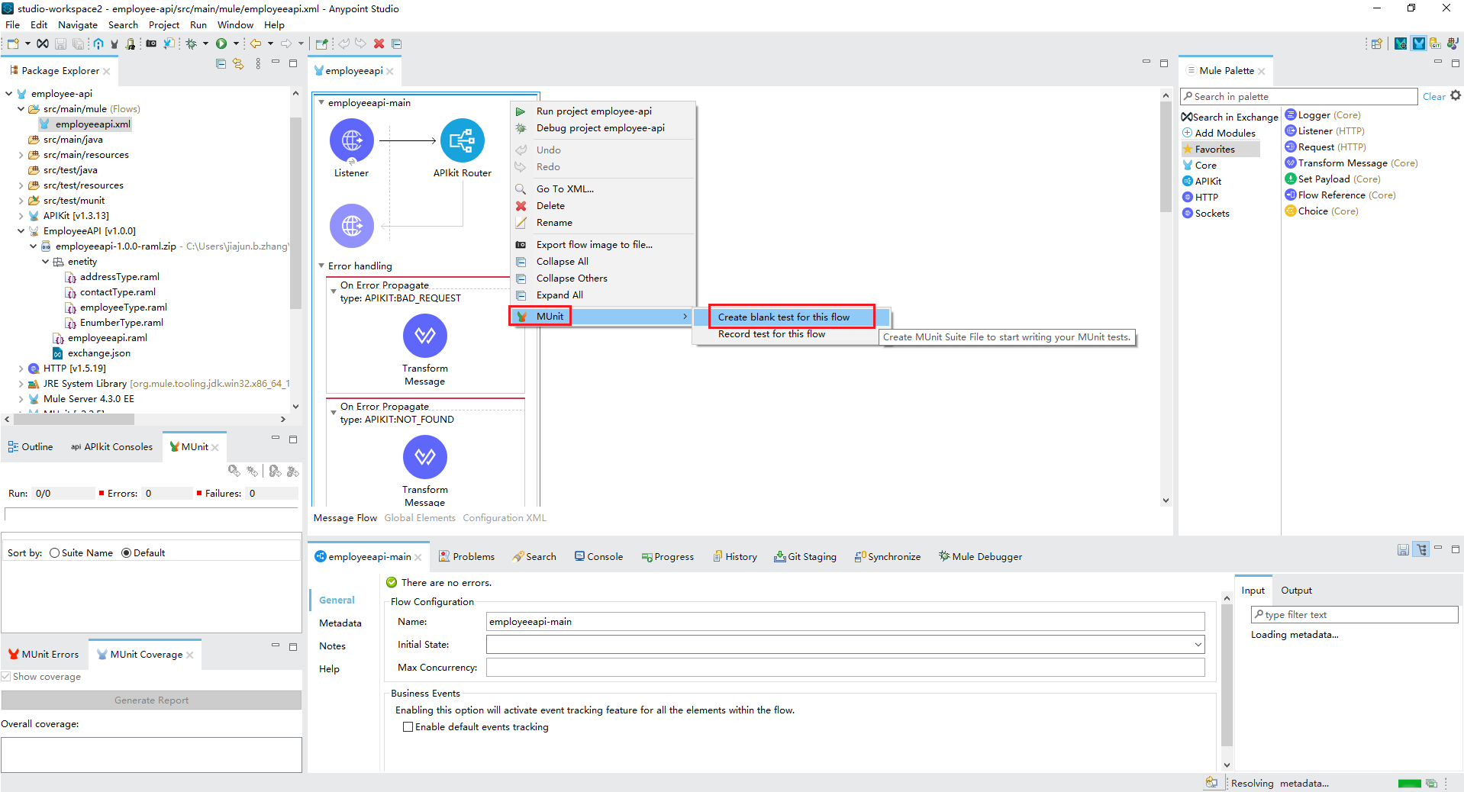1464x792 pixels.
Task: Click the type filter text field
Action: click(1354, 615)
